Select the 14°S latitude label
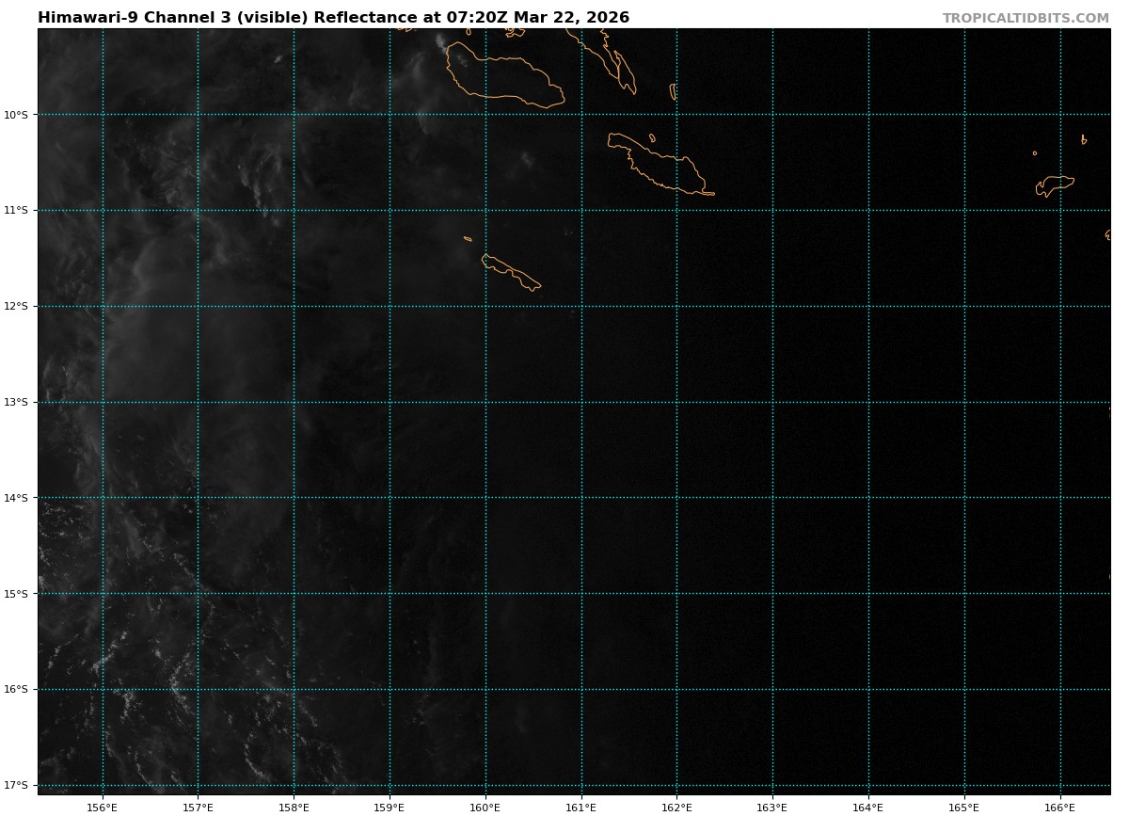This screenshot has height=816, width=1129. point(16,498)
